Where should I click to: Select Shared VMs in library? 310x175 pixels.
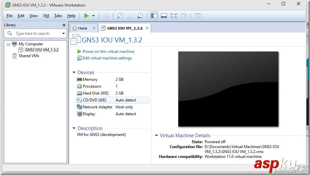click(29, 56)
